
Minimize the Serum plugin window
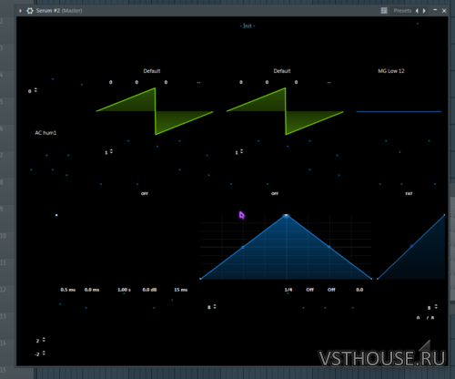click(x=435, y=10)
